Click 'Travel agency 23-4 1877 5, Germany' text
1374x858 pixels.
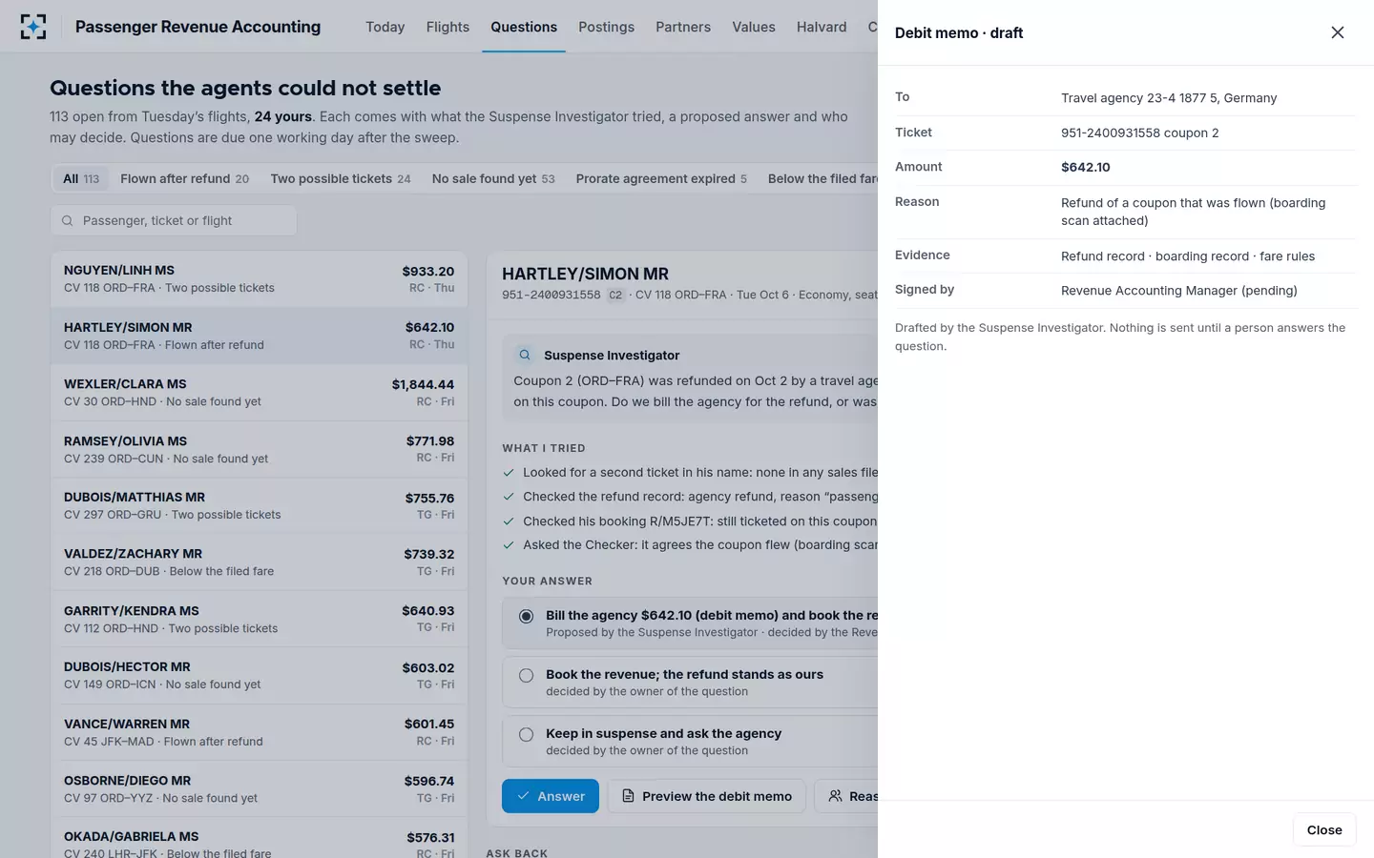(1169, 98)
